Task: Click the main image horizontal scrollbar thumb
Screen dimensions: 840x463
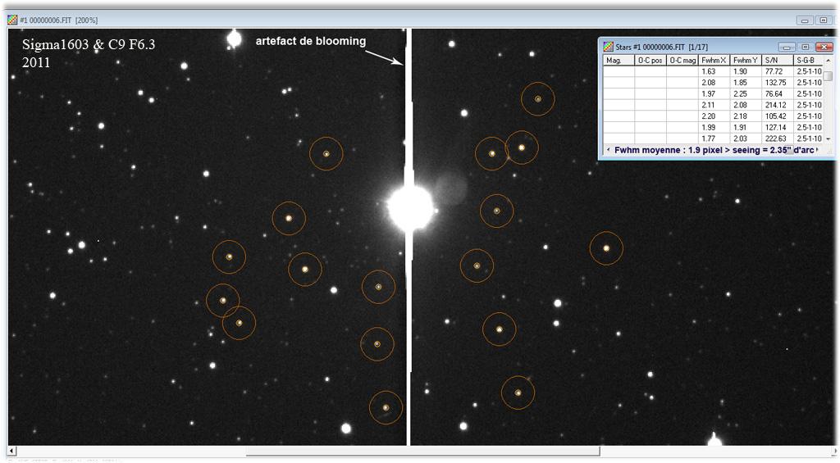Action: click(x=422, y=451)
